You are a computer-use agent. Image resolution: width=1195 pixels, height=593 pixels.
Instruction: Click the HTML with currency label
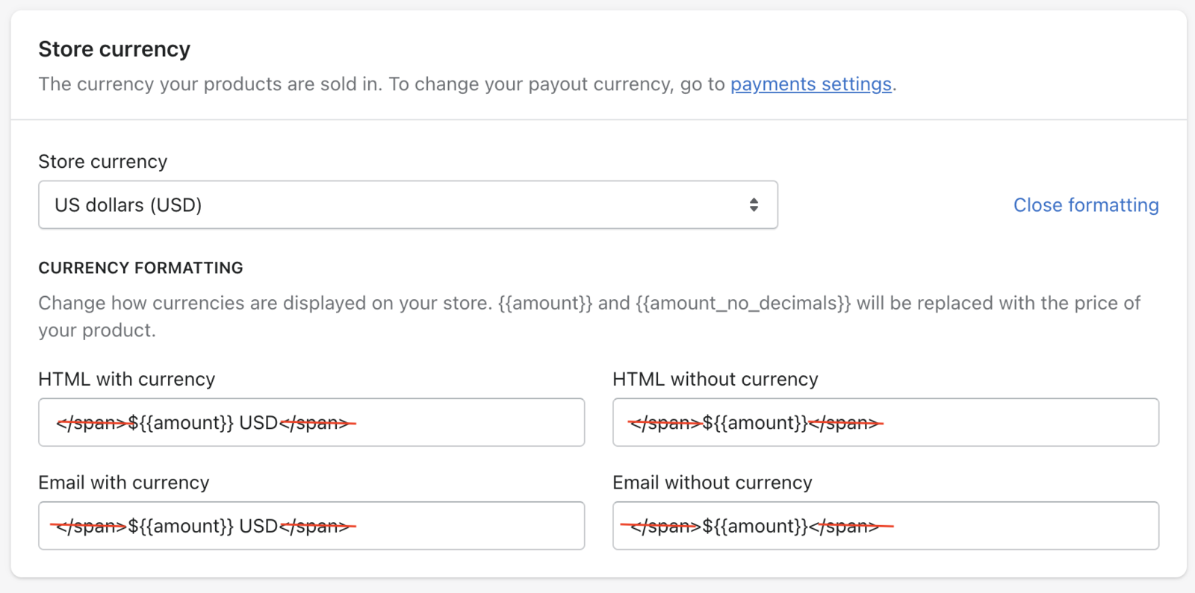126,380
